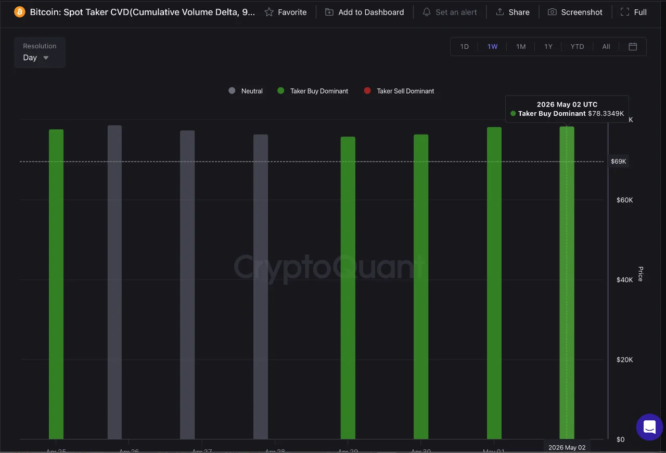Click the Favorite star icon
This screenshot has width=666, height=453.
[x=269, y=12]
